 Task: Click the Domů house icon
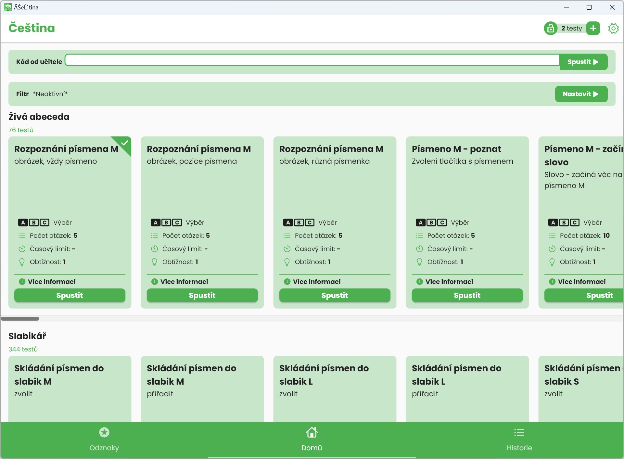[x=312, y=432]
